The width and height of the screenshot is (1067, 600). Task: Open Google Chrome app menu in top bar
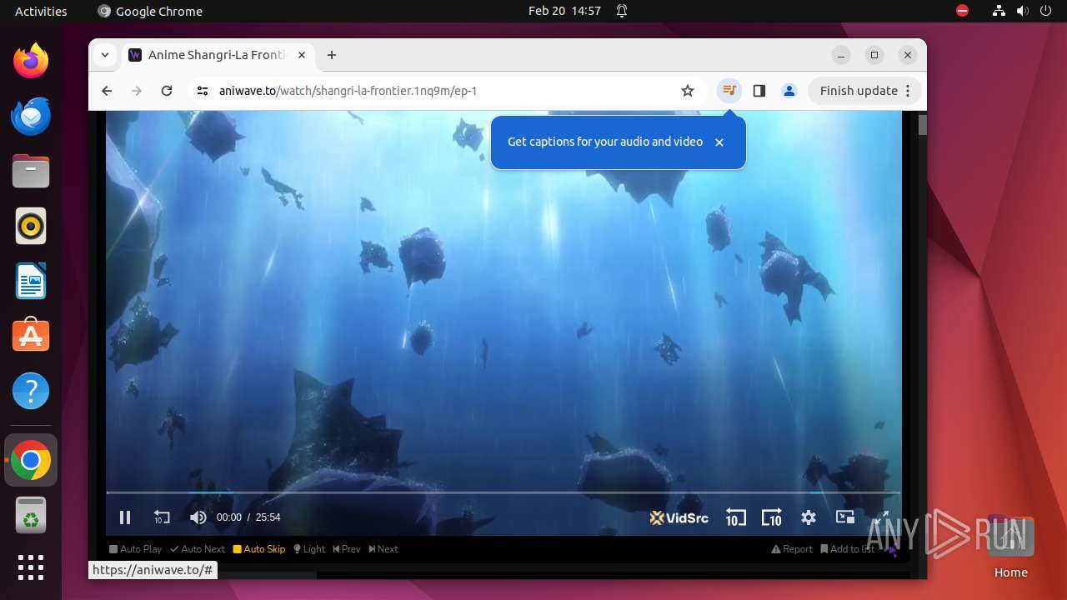(x=150, y=11)
